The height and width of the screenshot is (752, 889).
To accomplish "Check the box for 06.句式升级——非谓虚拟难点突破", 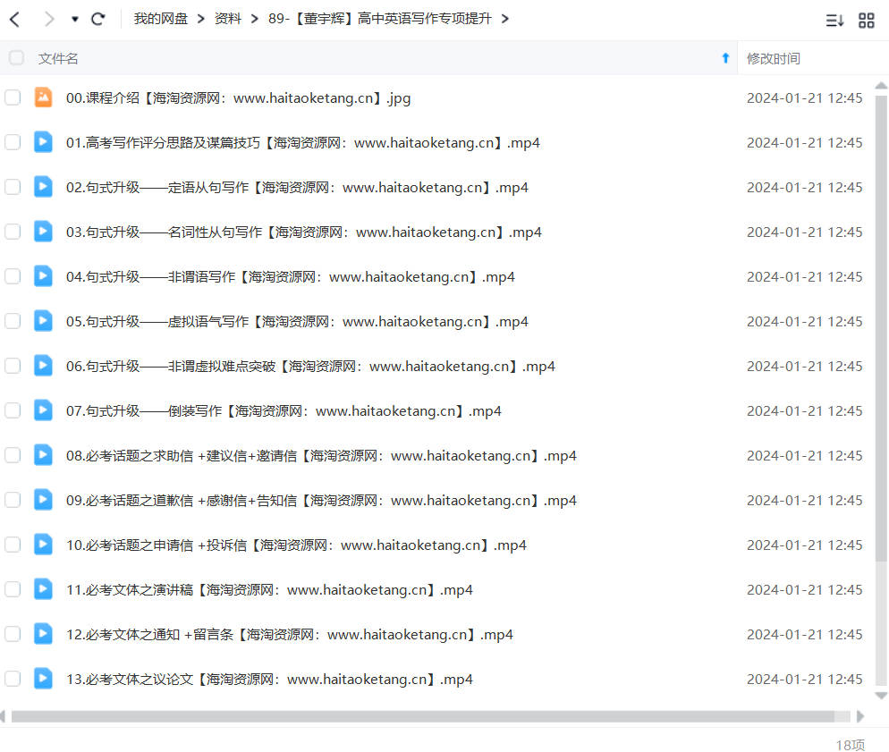I will tap(13, 366).
